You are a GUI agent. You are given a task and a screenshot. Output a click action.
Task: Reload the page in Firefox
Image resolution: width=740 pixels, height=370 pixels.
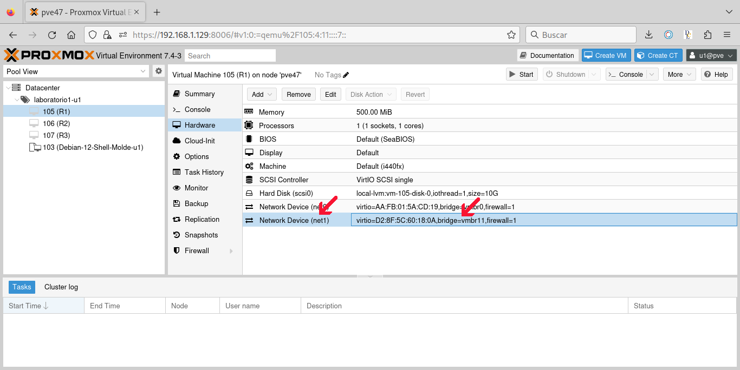click(x=52, y=35)
